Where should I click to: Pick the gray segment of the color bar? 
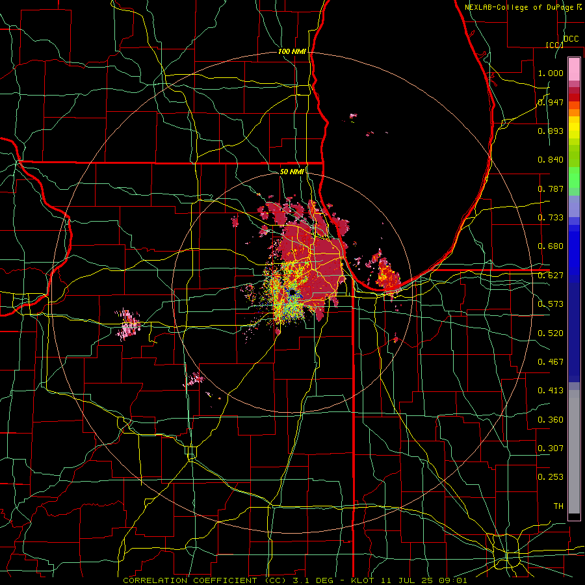[574, 452]
